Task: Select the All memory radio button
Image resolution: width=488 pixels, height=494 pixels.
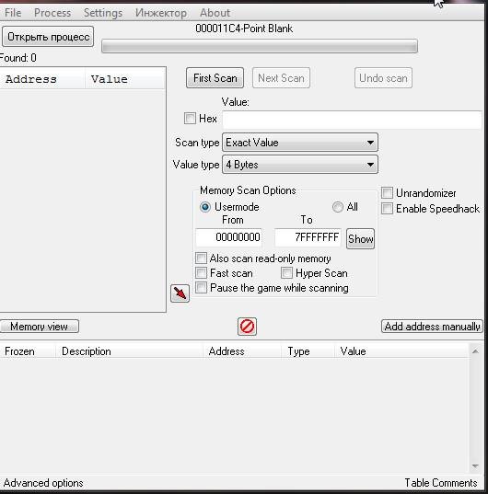Action: point(338,207)
